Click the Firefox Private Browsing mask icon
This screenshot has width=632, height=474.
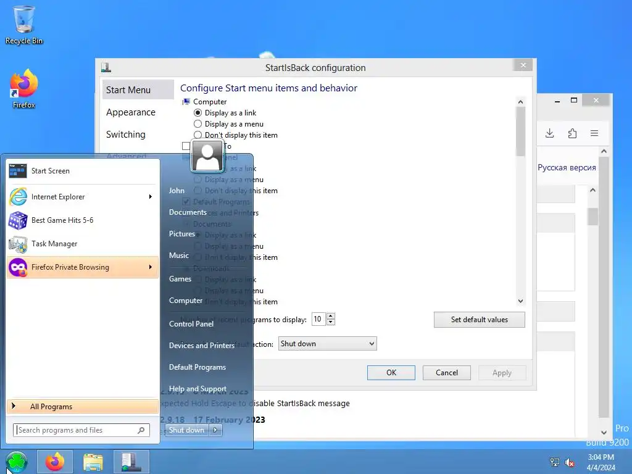tap(18, 267)
